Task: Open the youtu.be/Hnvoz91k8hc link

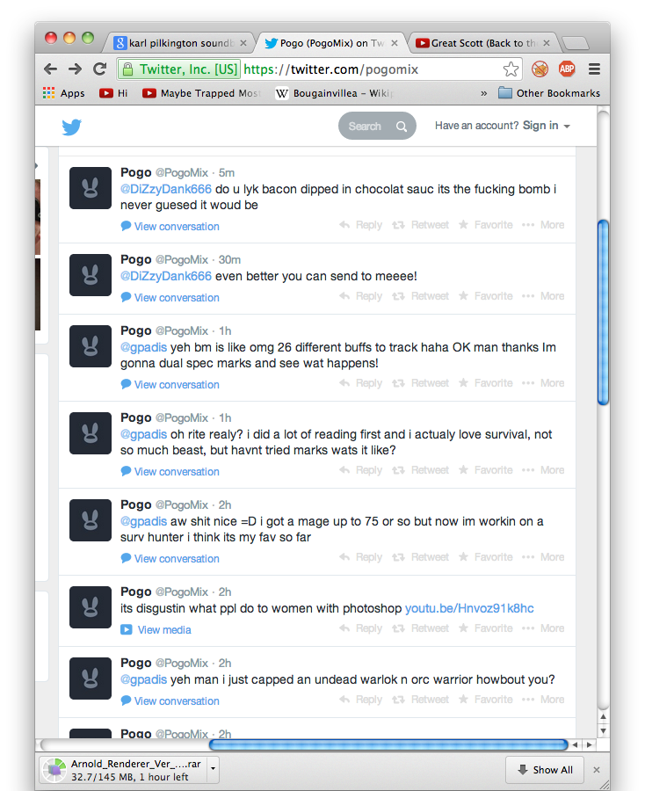Action: [469, 608]
